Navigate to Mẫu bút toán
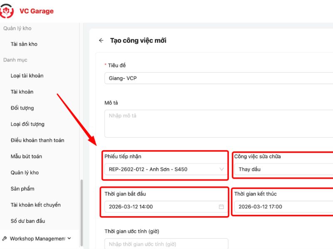This screenshot has width=333, height=249. 26,156
